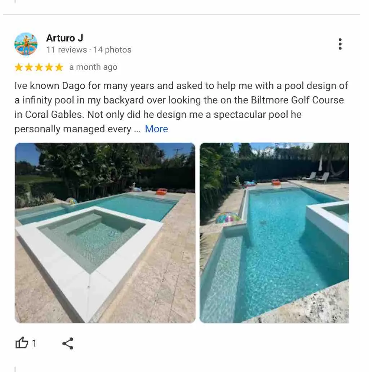Click the beach ball in right photo
Viewport: 369px width, 372px height.
[228, 217]
